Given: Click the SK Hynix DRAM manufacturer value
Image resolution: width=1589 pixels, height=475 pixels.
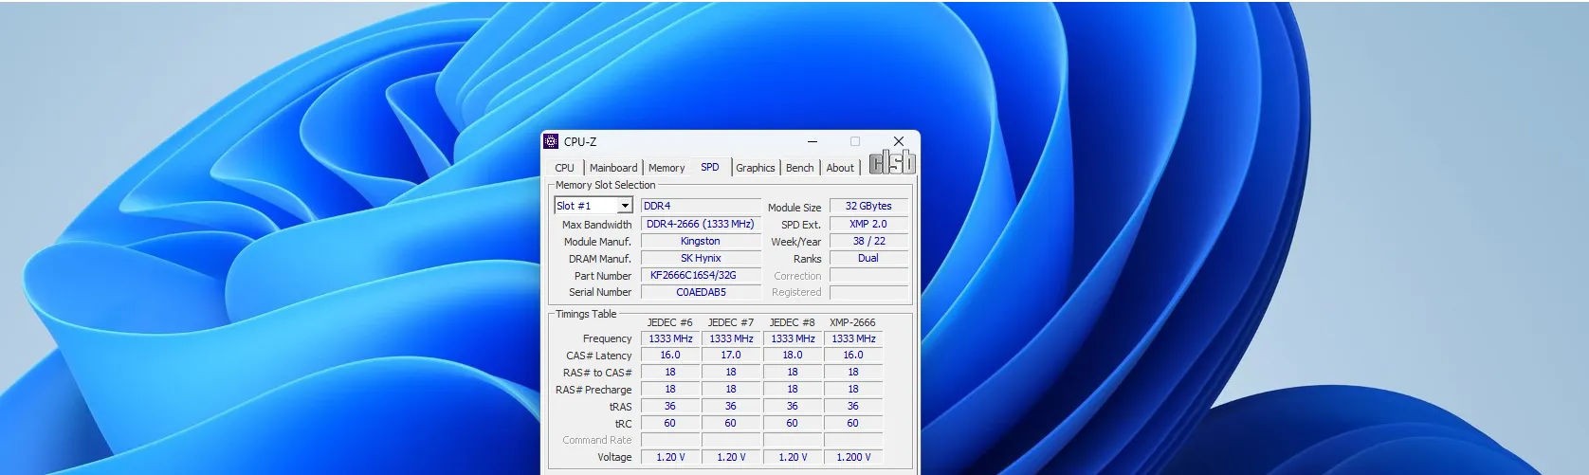Looking at the screenshot, I should coord(701,258).
